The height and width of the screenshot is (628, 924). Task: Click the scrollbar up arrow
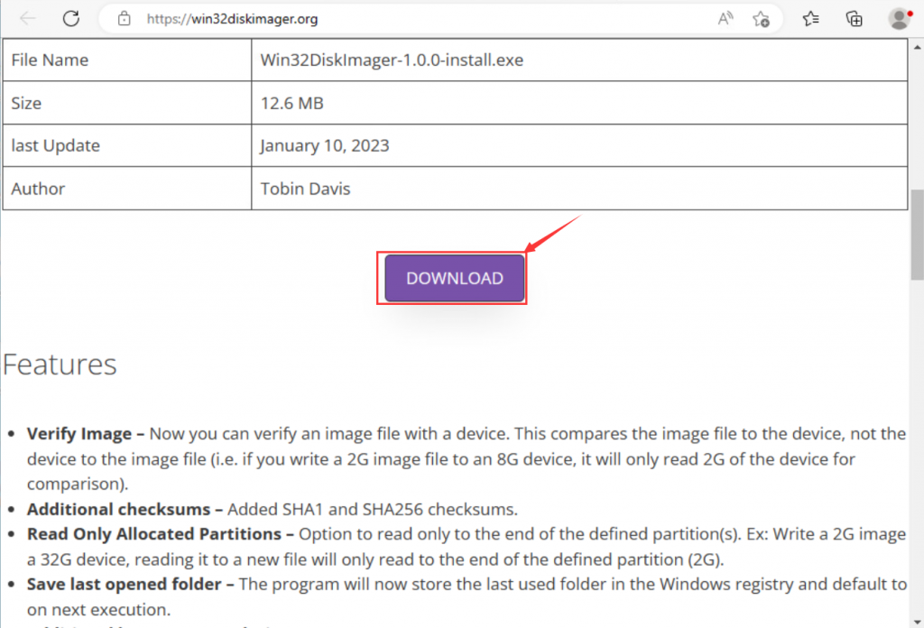(917, 47)
